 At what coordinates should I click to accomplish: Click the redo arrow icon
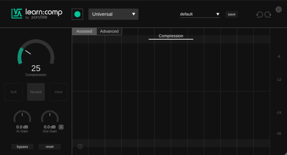(x=268, y=14)
